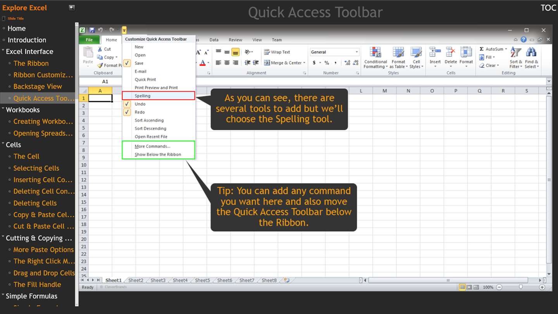Open the General number format dropdown

click(357, 52)
